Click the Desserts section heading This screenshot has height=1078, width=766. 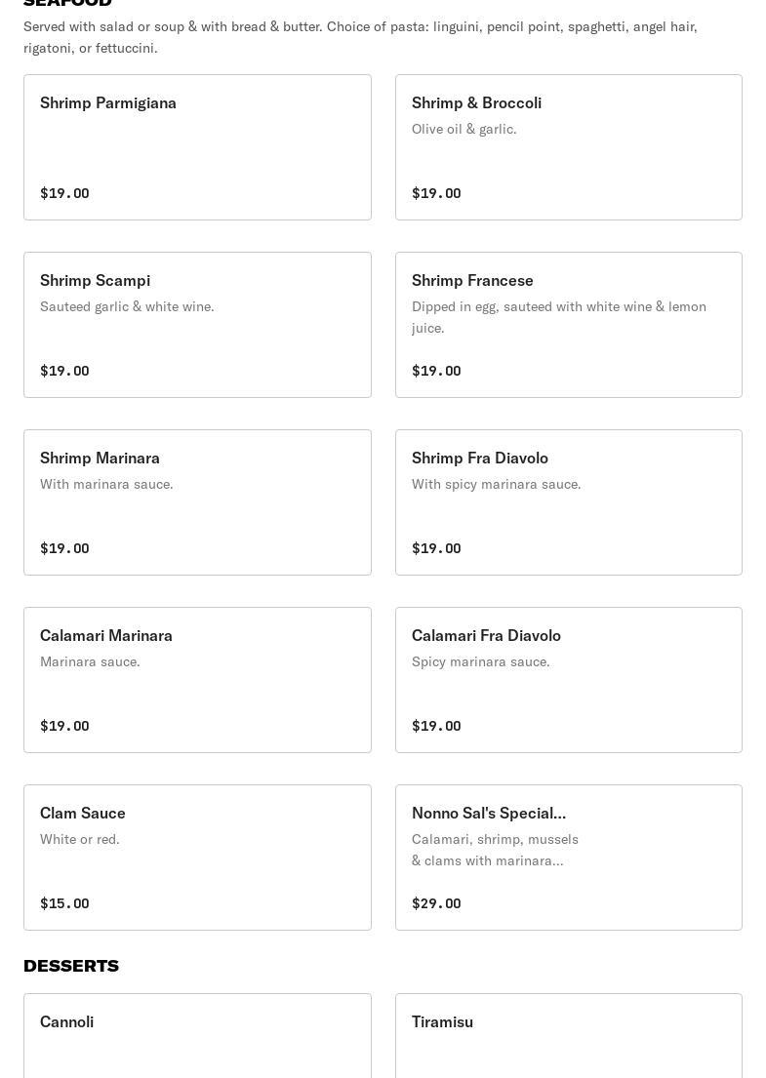71,965
